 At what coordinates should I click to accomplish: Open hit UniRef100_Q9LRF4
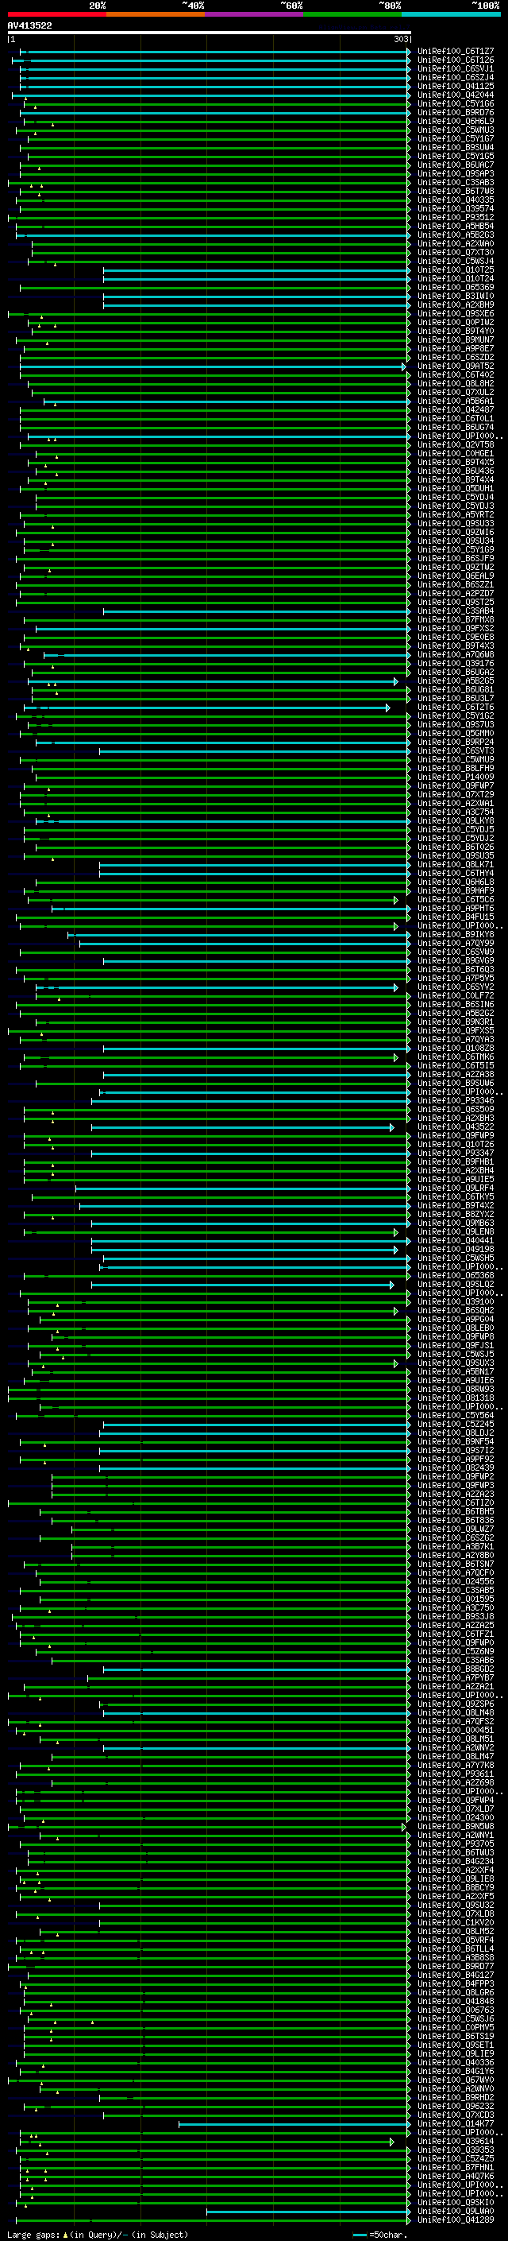point(456,1188)
